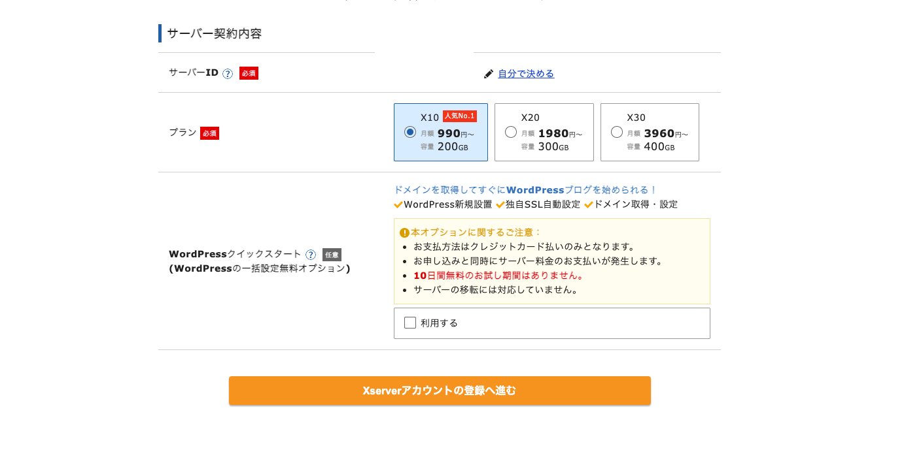Click the note お支払方法はクレジットカード払いのみとなります。

coord(525,247)
